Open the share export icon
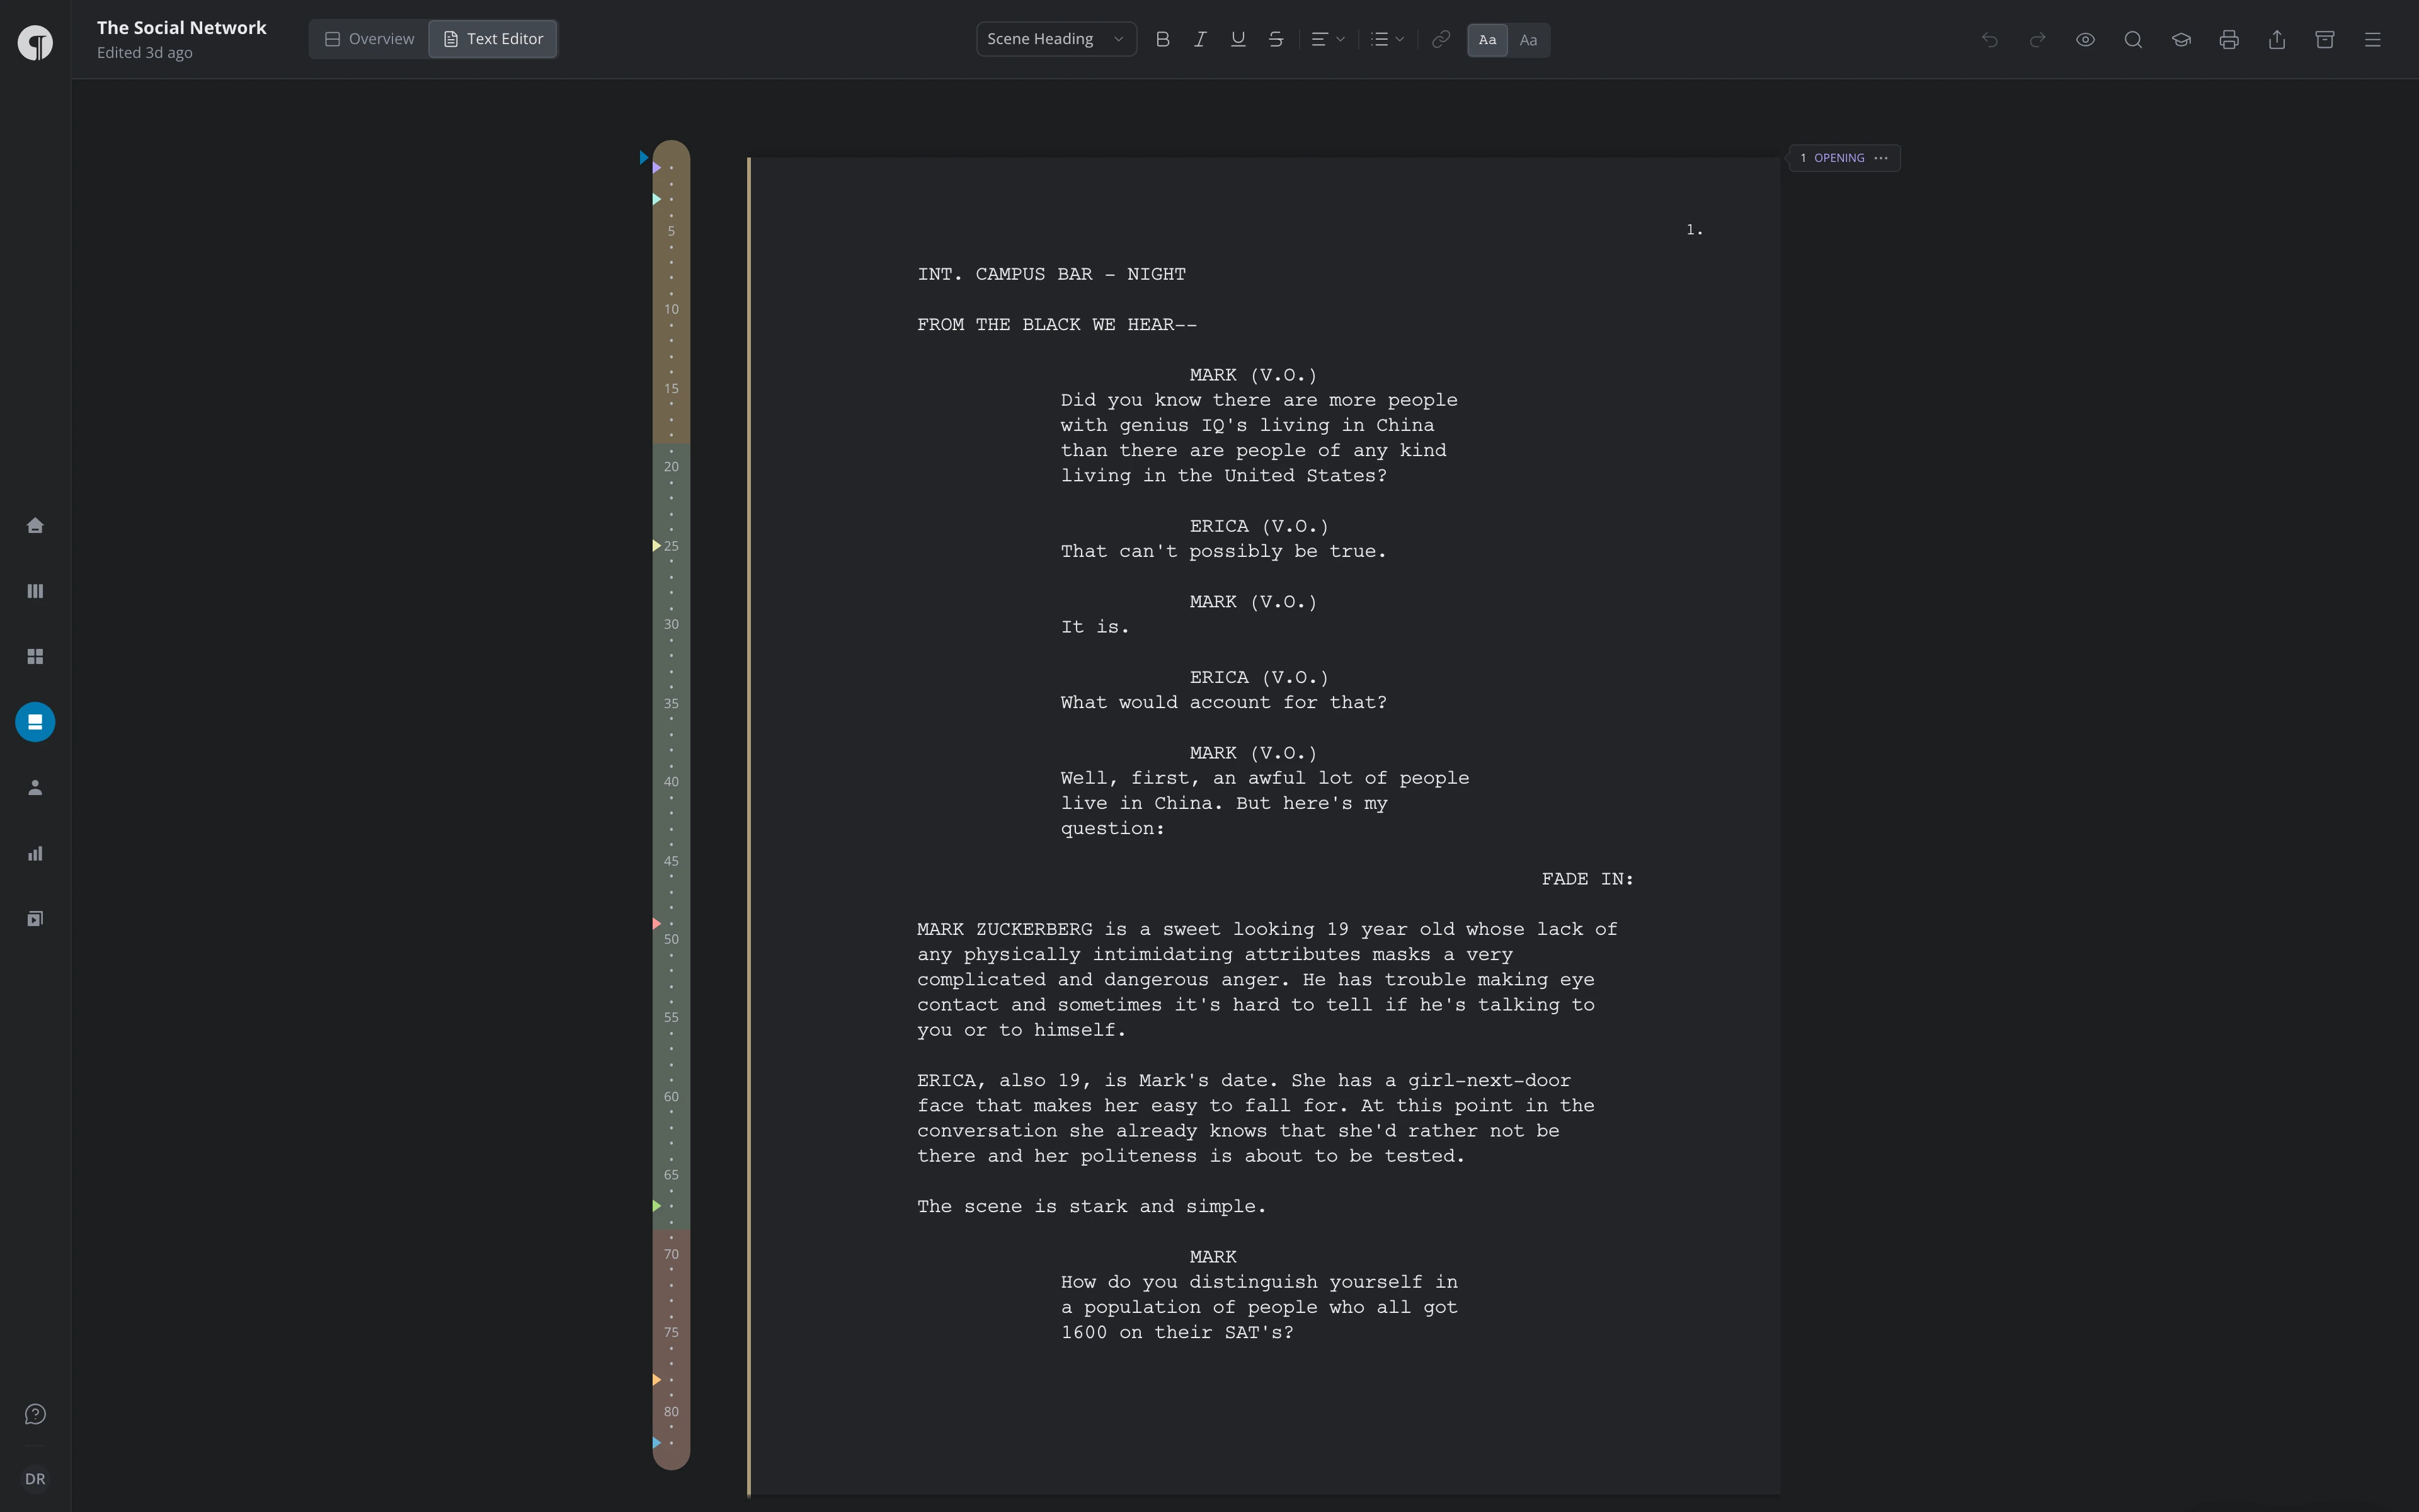This screenshot has height=1512, width=2419. coord(2277,39)
